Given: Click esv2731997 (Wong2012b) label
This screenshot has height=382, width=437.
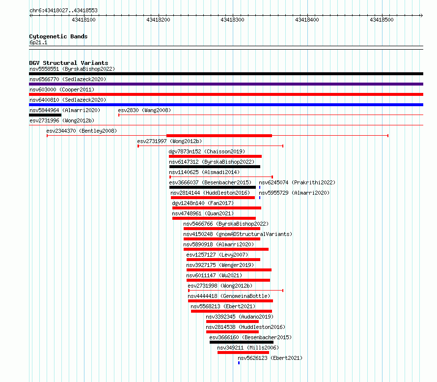Looking at the screenshot, I should [x=169, y=141].
